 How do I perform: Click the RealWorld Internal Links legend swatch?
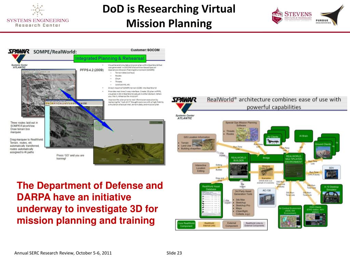(209, 224)
